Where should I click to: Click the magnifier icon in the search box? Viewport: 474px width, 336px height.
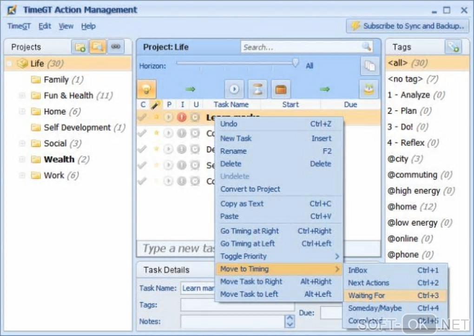pyautogui.click(x=366, y=46)
